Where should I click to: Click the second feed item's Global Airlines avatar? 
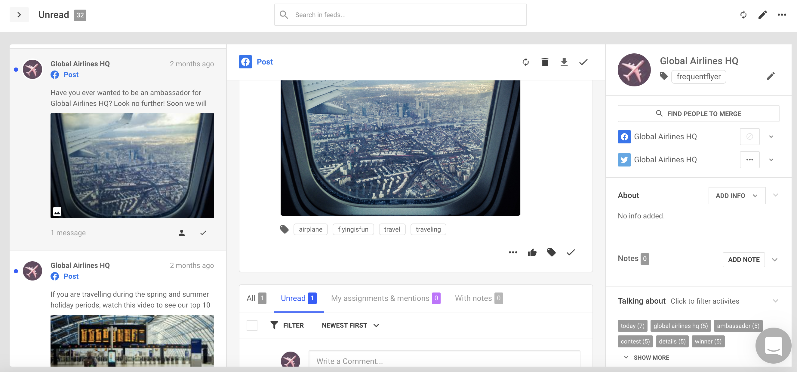tap(32, 271)
